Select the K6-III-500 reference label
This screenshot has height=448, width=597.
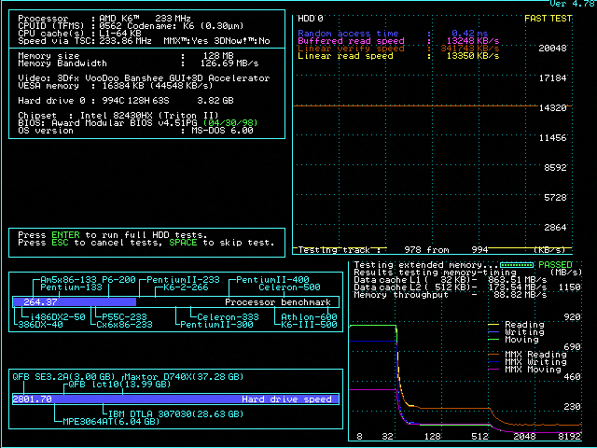(309, 325)
